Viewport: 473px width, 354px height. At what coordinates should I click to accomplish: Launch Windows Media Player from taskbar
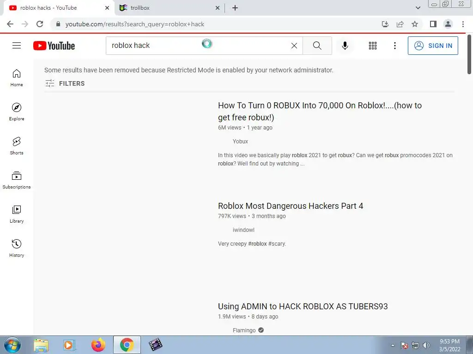coord(69,345)
